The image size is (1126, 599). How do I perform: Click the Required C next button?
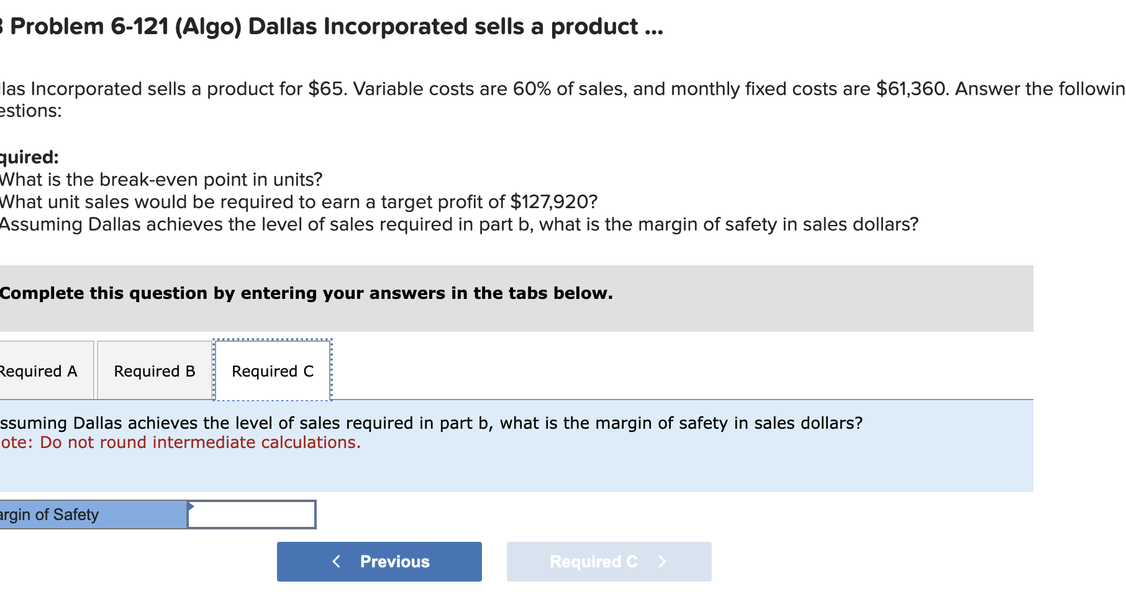[608, 561]
